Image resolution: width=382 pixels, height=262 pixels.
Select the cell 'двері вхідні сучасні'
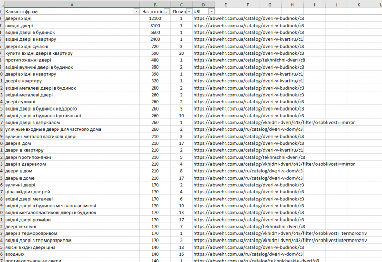72,46
